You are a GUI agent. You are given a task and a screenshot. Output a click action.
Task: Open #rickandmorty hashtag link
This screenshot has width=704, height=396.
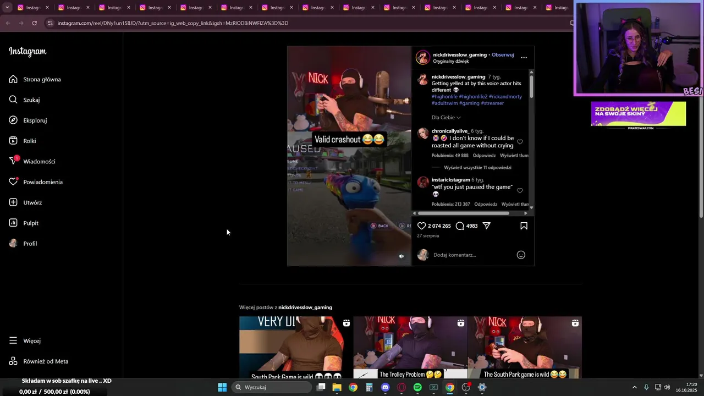point(505,96)
